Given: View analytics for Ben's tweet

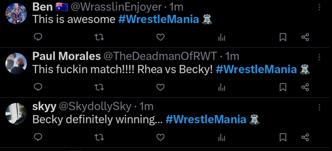Looking at the screenshot, I should tap(222, 37).
